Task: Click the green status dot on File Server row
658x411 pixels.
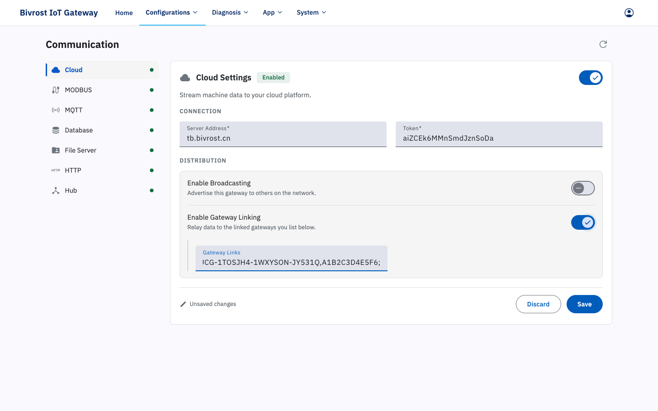Action: pos(152,150)
